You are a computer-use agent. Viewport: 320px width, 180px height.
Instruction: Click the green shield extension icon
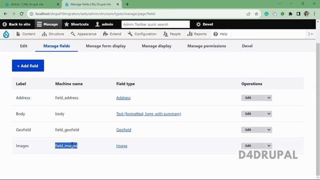[x=282, y=14]
